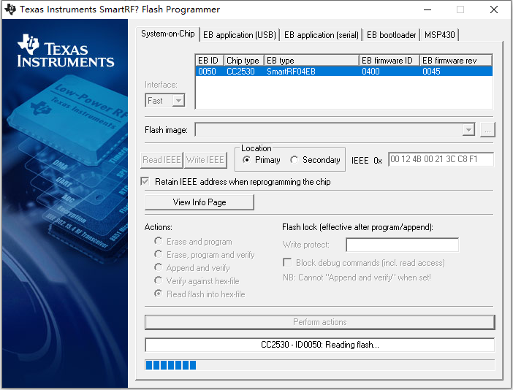Select Verify against hex-file action
The height and width of the screenshot is (390, 513).
(159, 280)
